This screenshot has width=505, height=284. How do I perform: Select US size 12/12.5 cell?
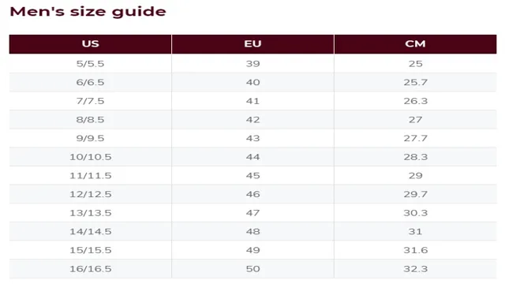[x=90, y=194]
